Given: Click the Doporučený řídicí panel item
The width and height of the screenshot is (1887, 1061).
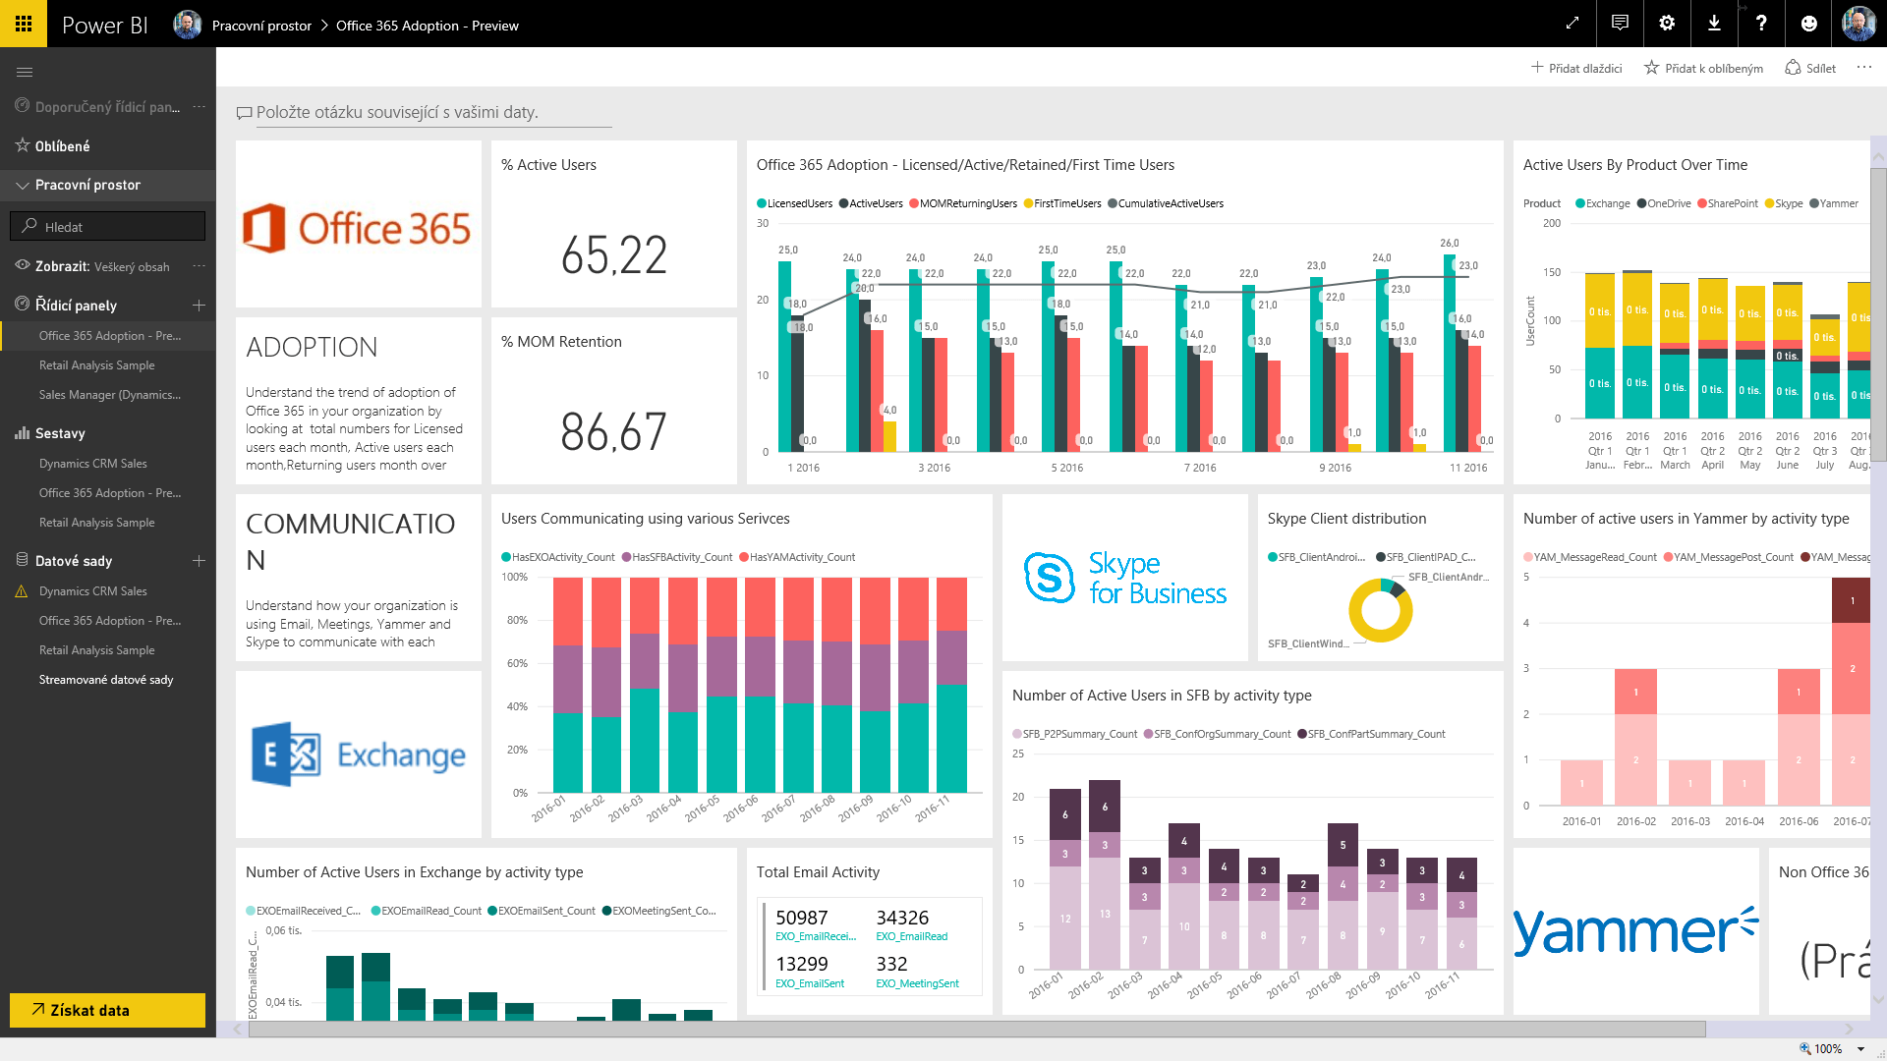Looking at the screenshot, I should coord(107,106).
